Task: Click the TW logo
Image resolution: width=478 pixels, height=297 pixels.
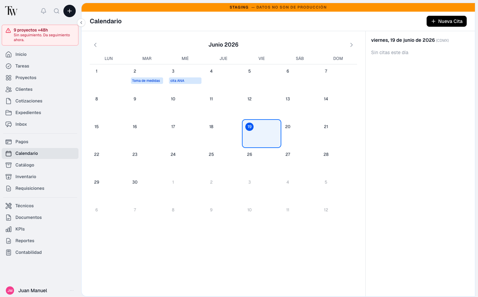Action: pyautogui.click(x=11, y=11)
